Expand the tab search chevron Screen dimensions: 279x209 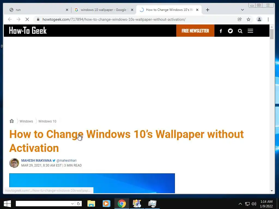pyautogui.click(x=242, y=10)
